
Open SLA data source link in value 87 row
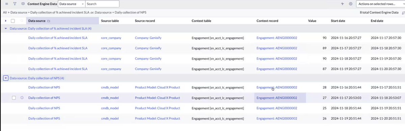point(58,69)
